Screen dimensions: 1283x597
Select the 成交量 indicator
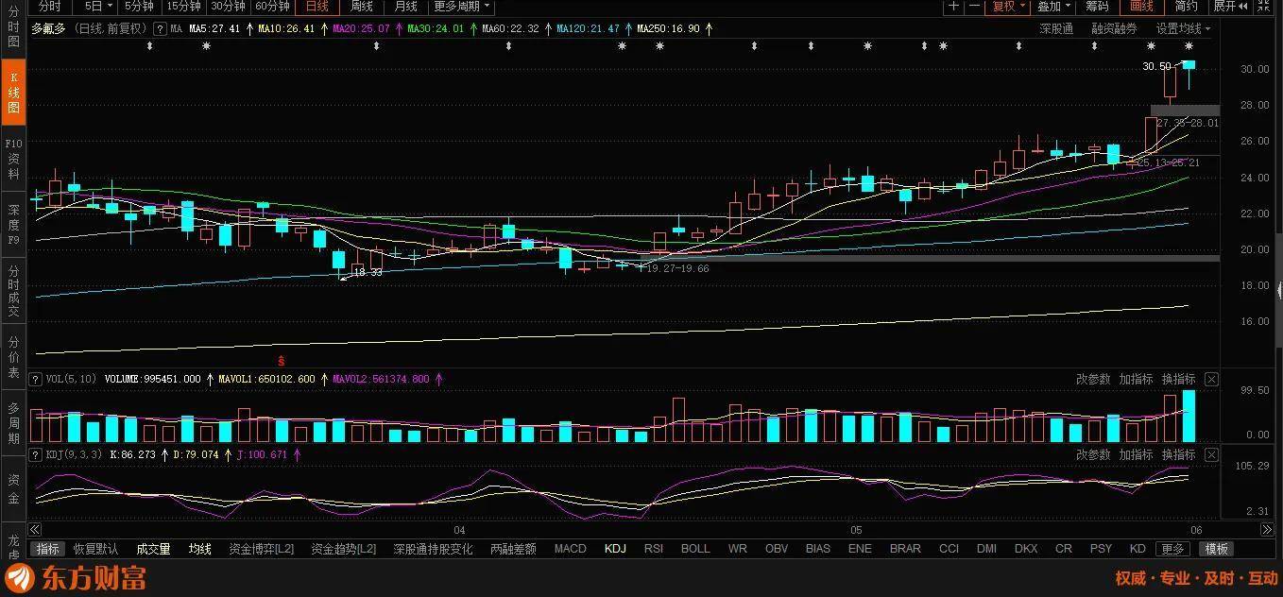[153, 549]
